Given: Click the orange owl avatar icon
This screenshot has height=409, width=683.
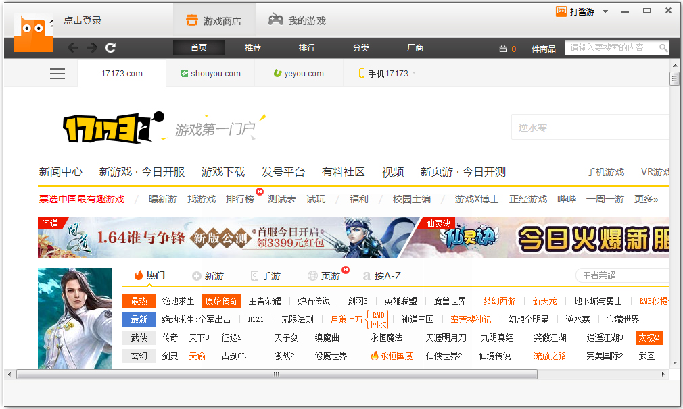Looking at the screenshot, I should [33, 33].
